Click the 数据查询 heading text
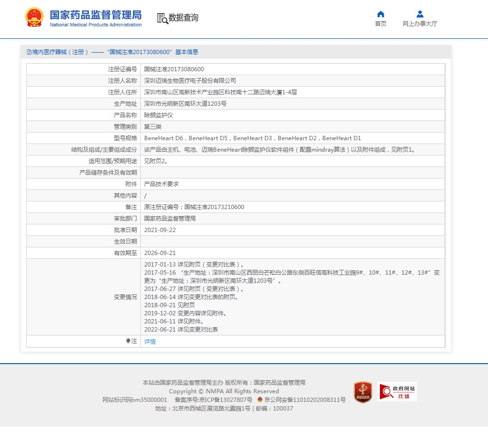Image resolution: width=488 pixels, height=433 pixels. point(183,18)
